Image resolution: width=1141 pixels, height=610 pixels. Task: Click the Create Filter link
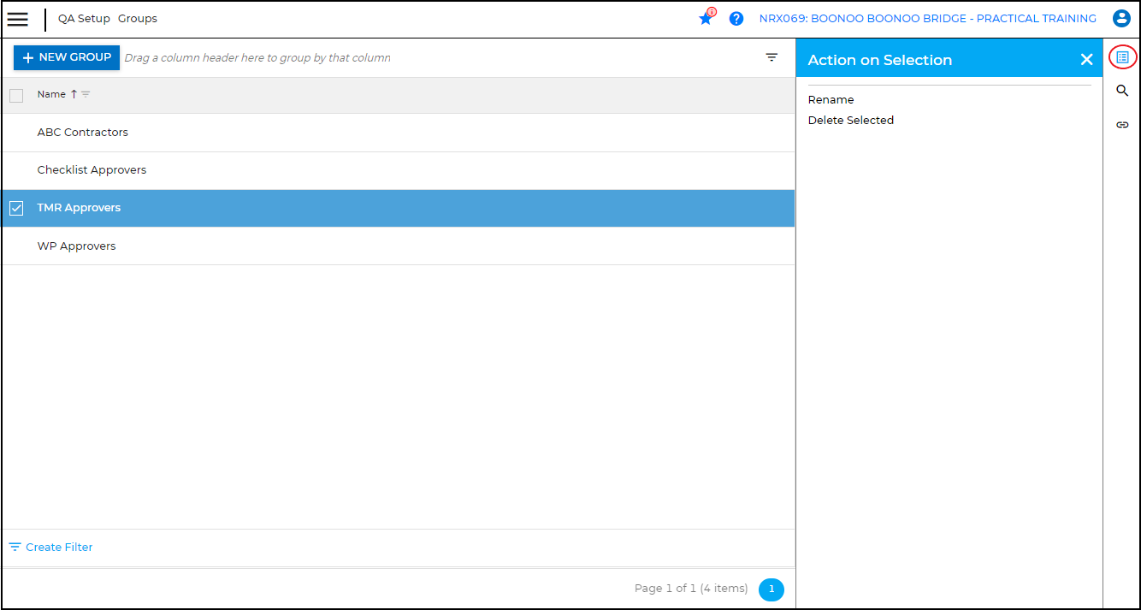pyautogui.click(x=58, y=548)
